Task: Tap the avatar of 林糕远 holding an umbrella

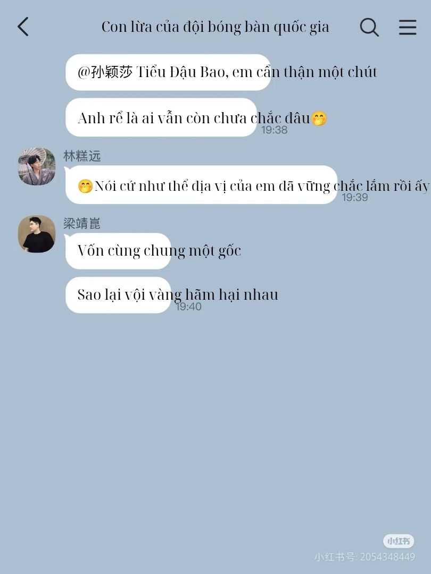Action: [x=37, y=166]
